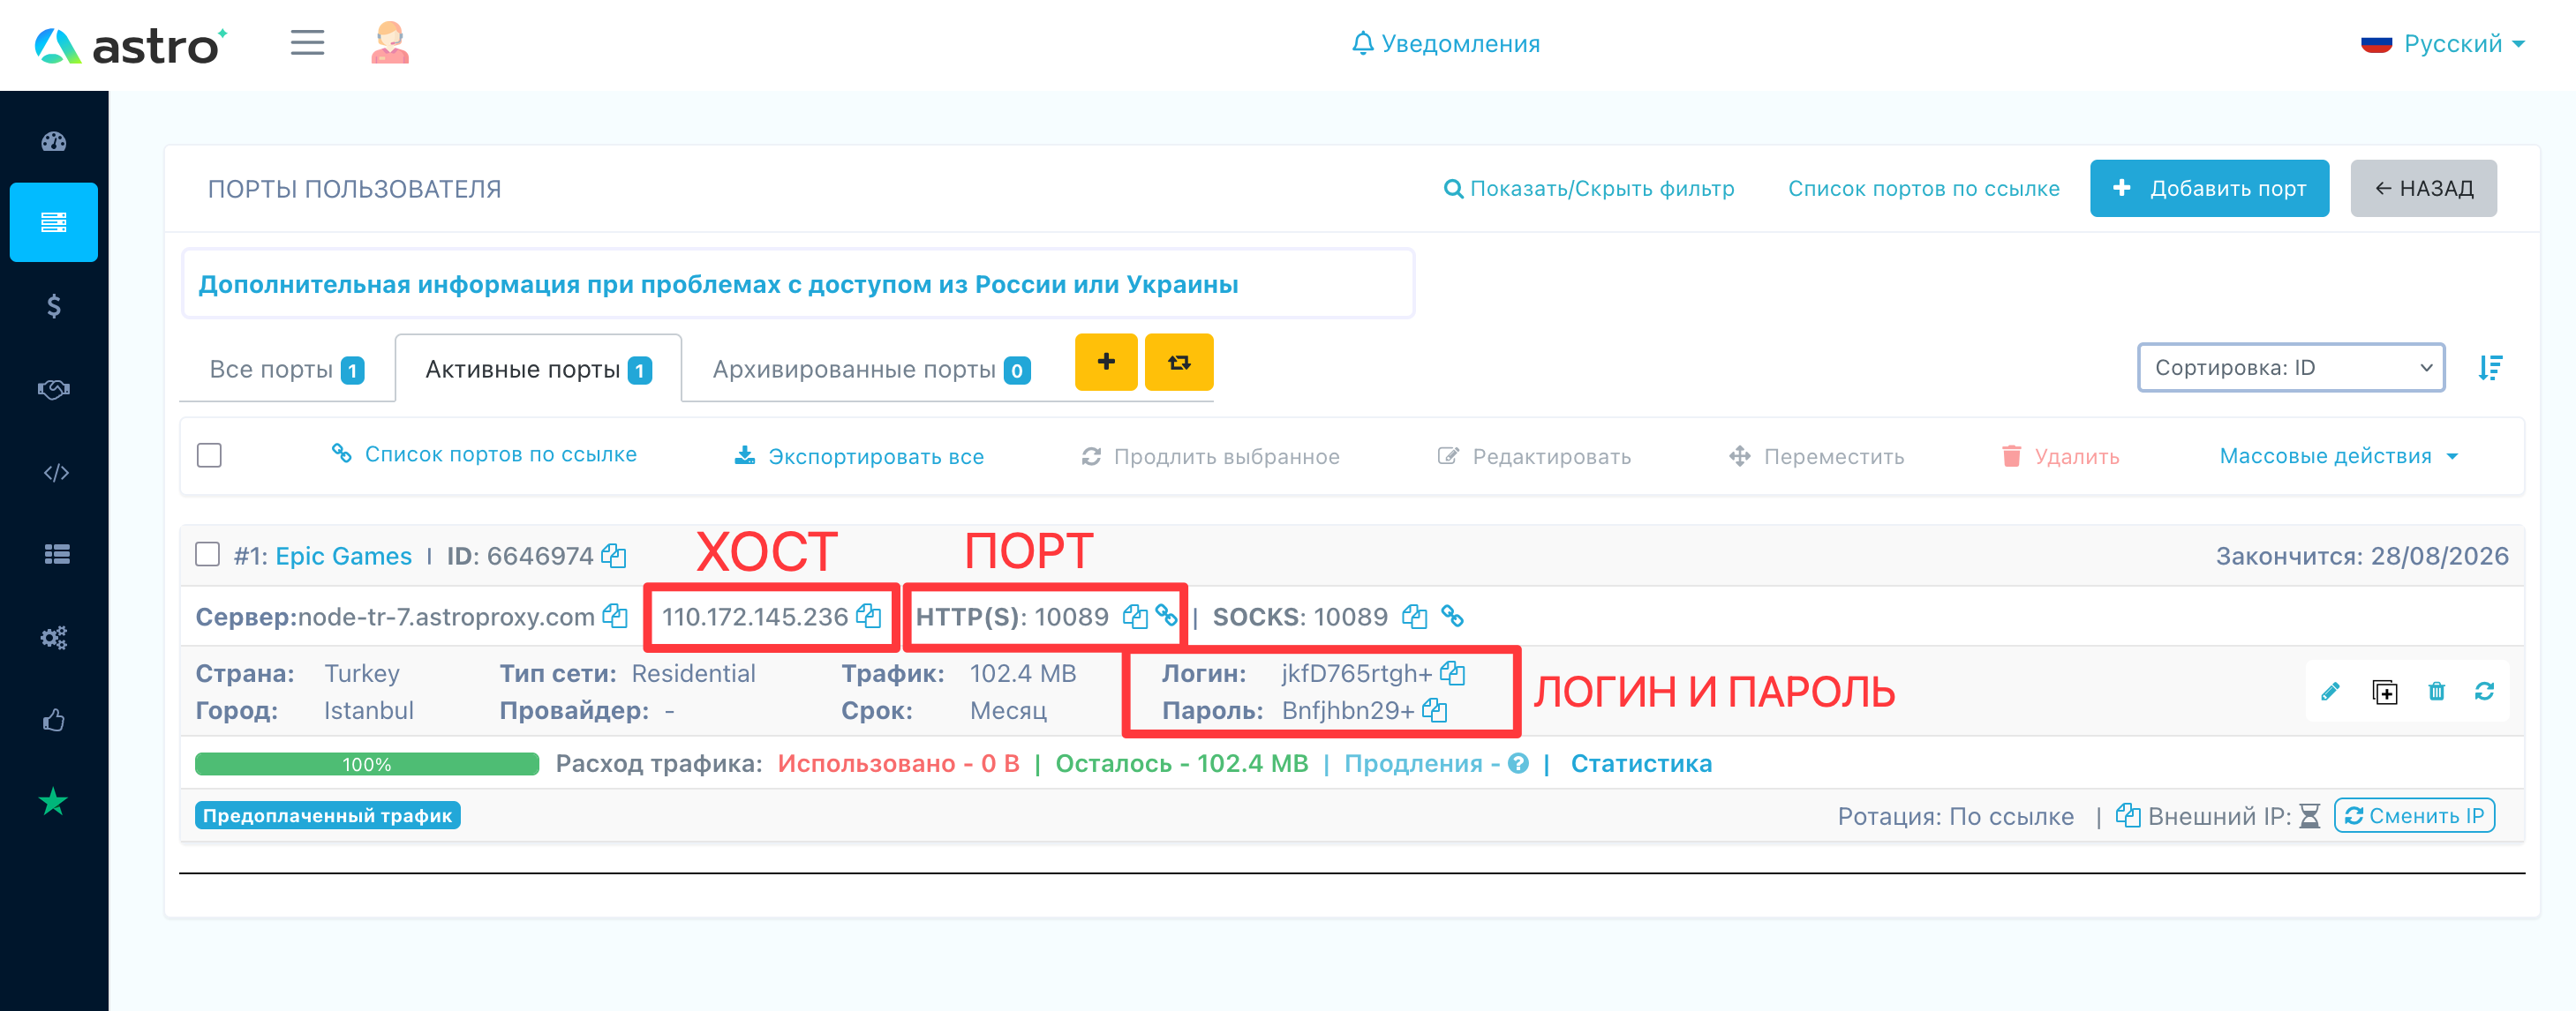Open the Epic Games port name link
Viewport: 2576px width, 1011px height.
coord(343,556)
